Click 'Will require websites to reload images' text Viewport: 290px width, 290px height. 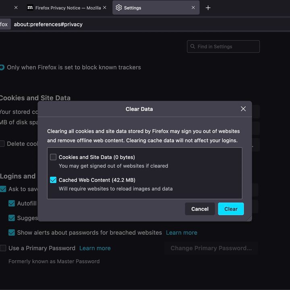116,188
